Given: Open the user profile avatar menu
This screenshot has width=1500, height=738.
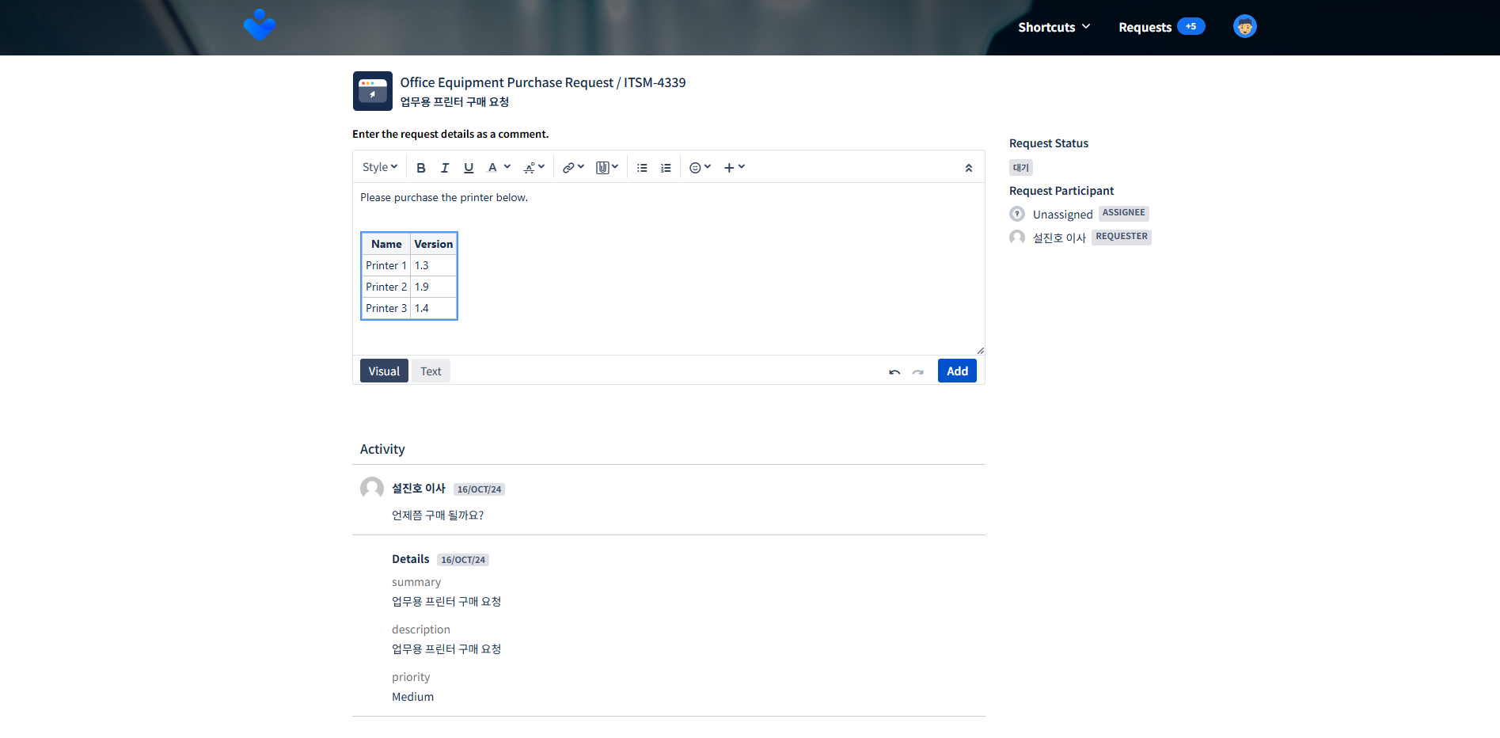Looking at the screenshot, I should 1245,27.
